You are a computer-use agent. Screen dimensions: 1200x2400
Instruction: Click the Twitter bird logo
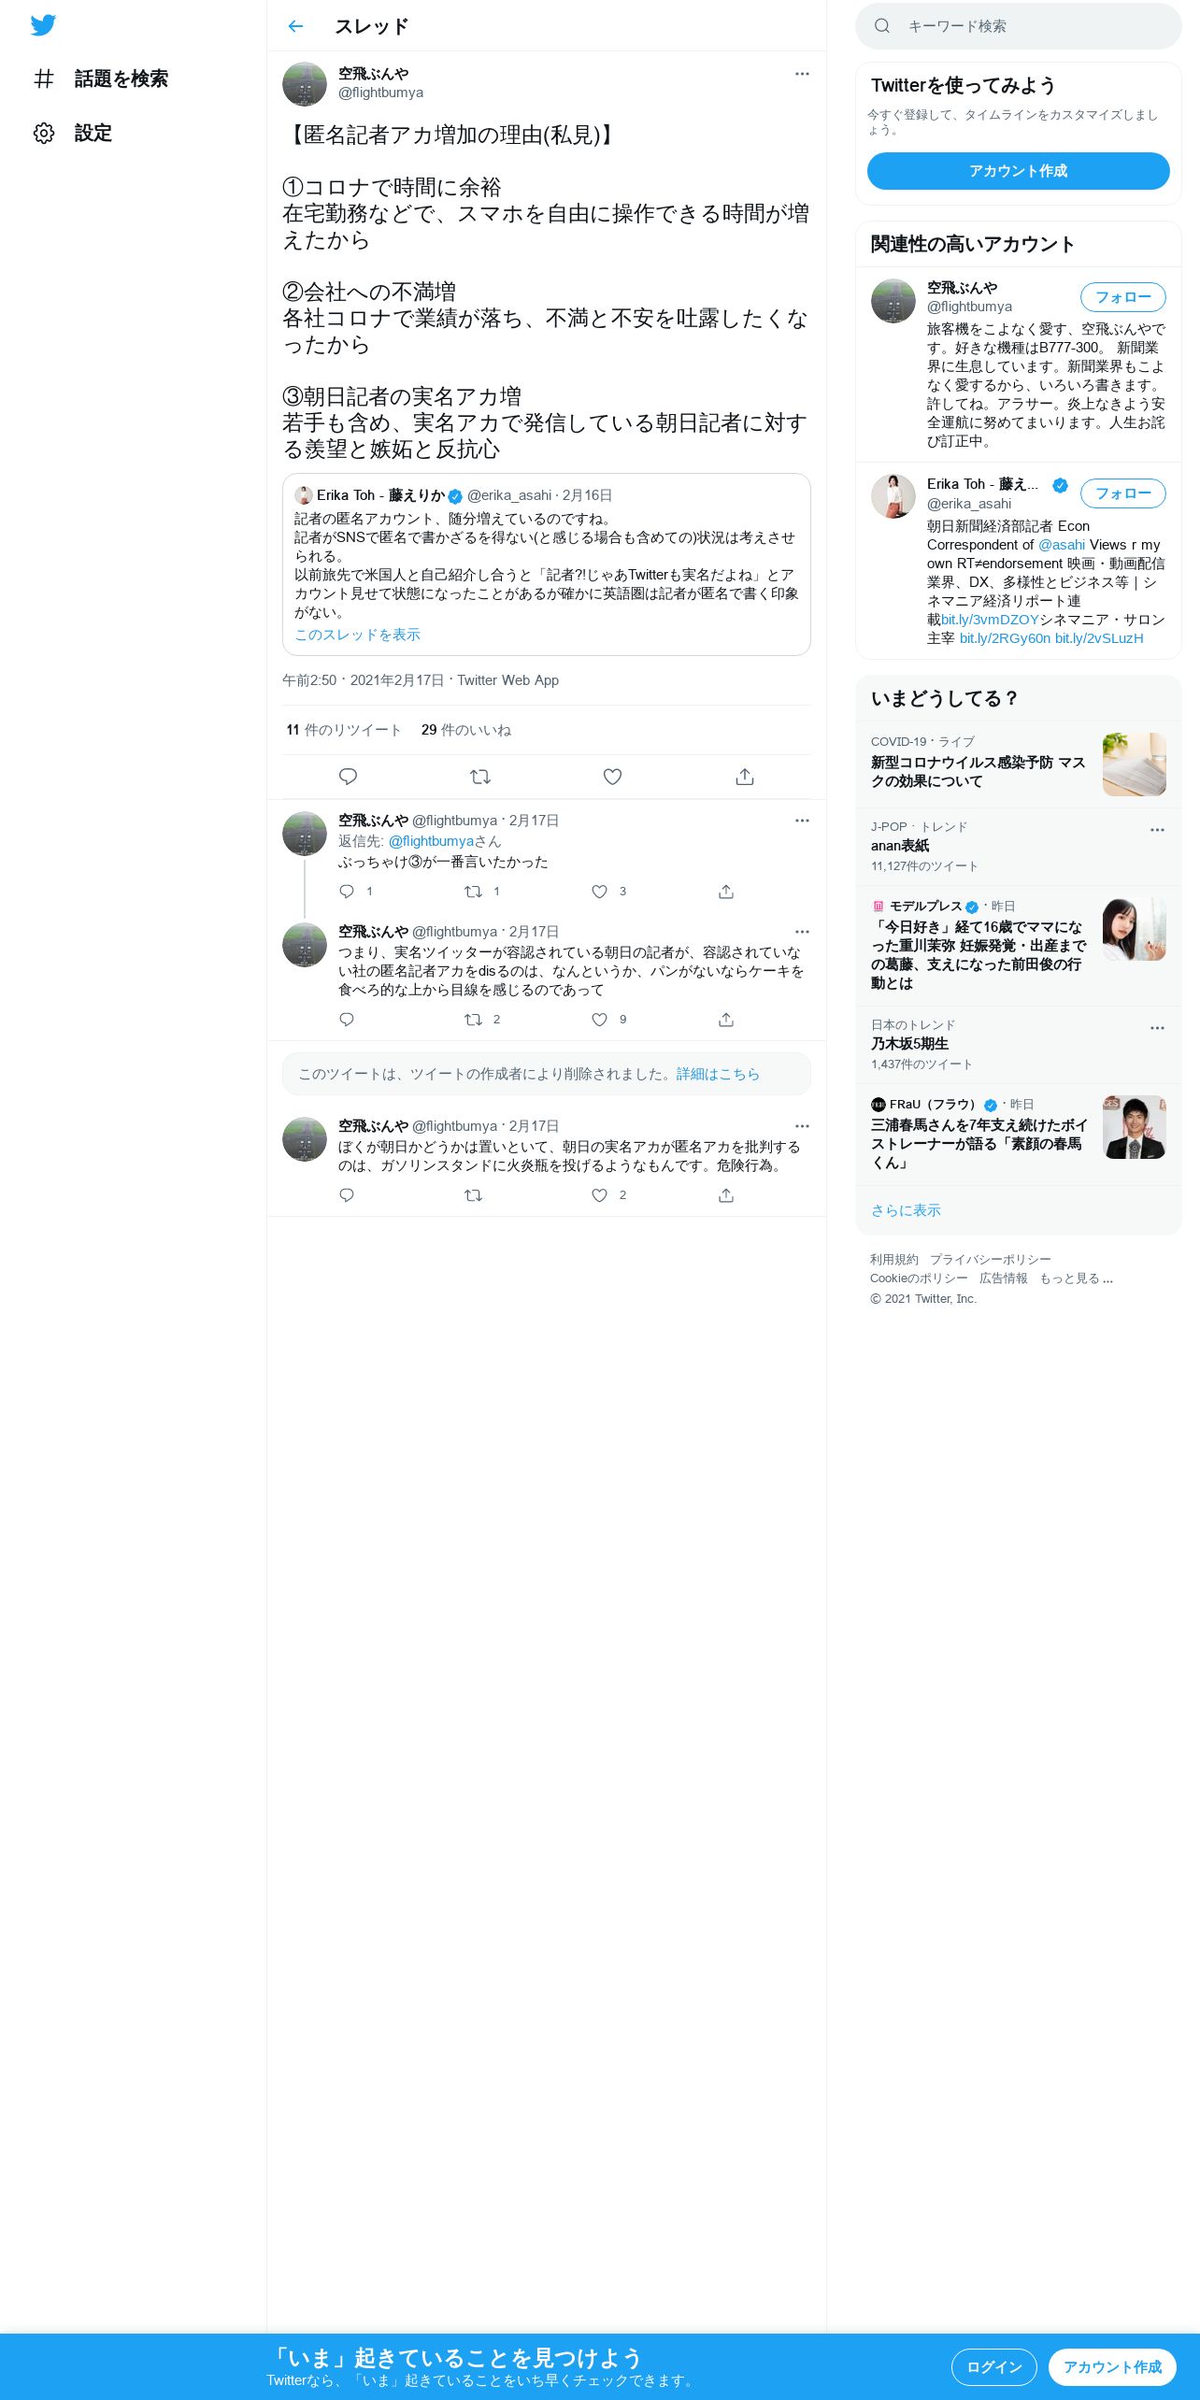(x=43, y=25)
